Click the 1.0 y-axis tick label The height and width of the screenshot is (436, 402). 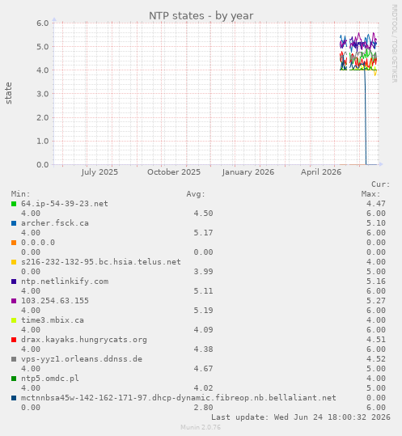pyautogui.click(x=43, y=142)
